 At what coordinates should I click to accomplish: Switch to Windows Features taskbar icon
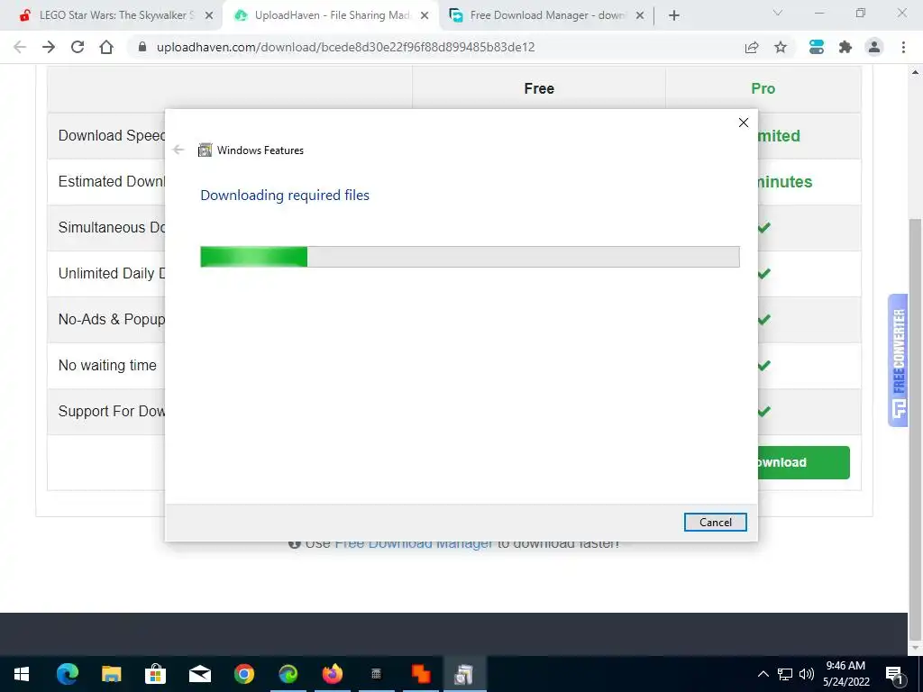464,674
